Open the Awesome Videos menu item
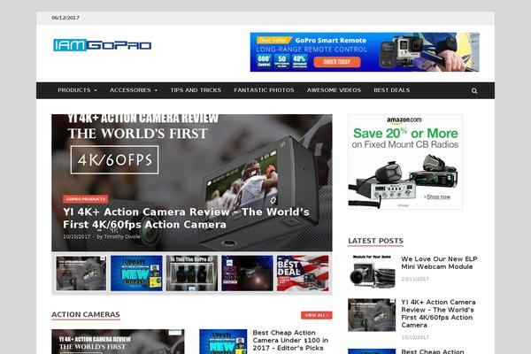Image resolution: width=531 pixels, height=354 pixels. 334,90
